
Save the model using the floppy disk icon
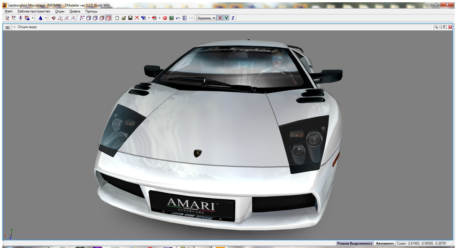click(130, 18)
